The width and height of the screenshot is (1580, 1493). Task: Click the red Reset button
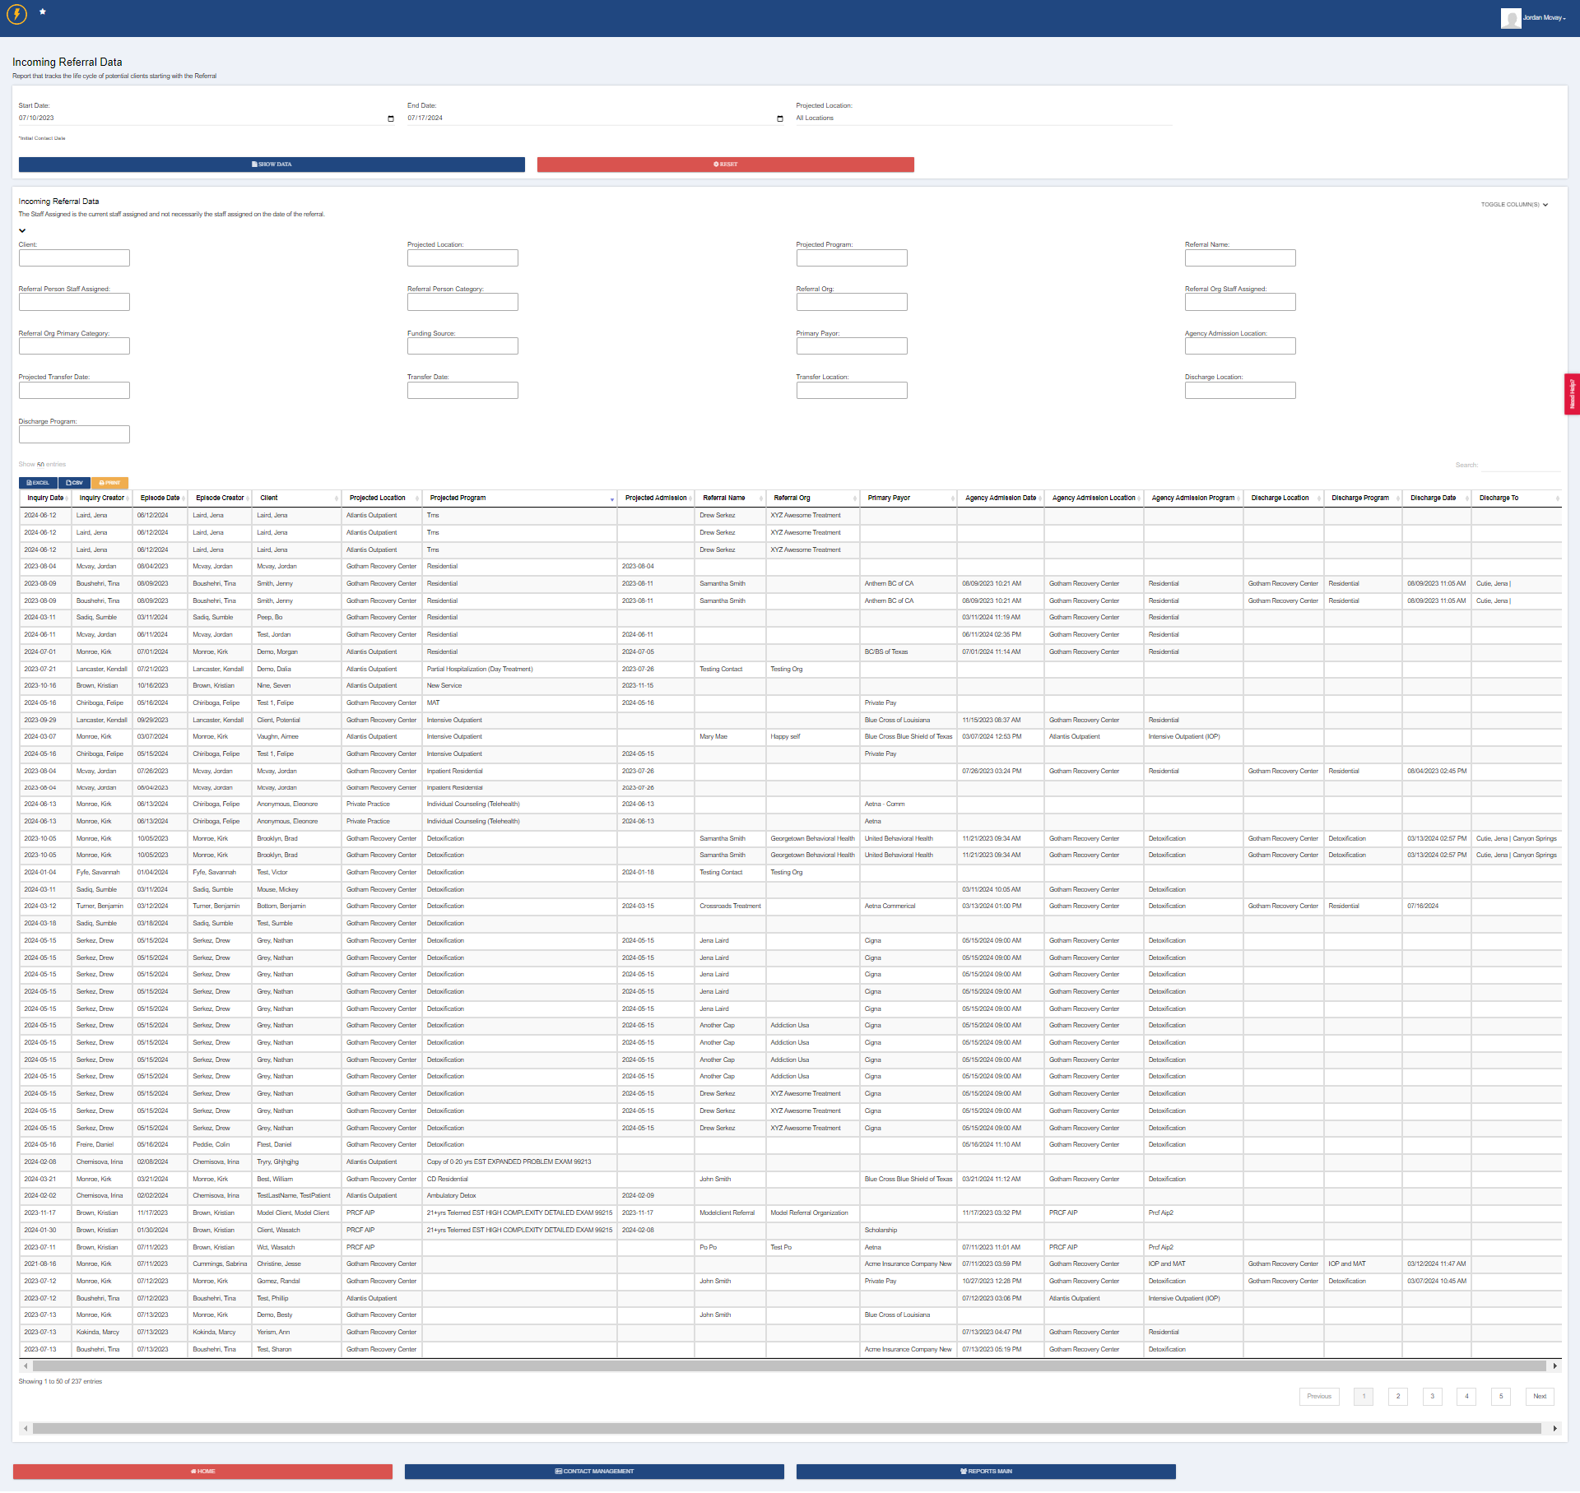coord(725,165)
